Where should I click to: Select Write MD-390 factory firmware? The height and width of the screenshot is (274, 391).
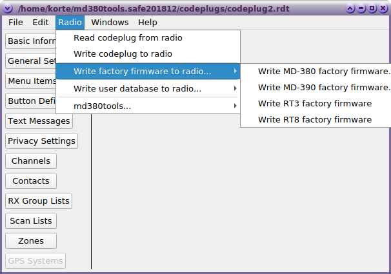tap(323, 87)
